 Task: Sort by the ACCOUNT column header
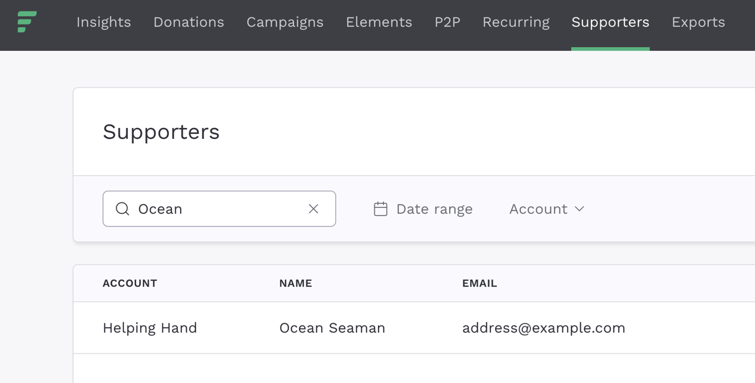pyautogui.click(x=130, y=283)
